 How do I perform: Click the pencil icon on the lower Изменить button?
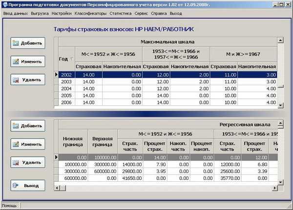point(16,144)
